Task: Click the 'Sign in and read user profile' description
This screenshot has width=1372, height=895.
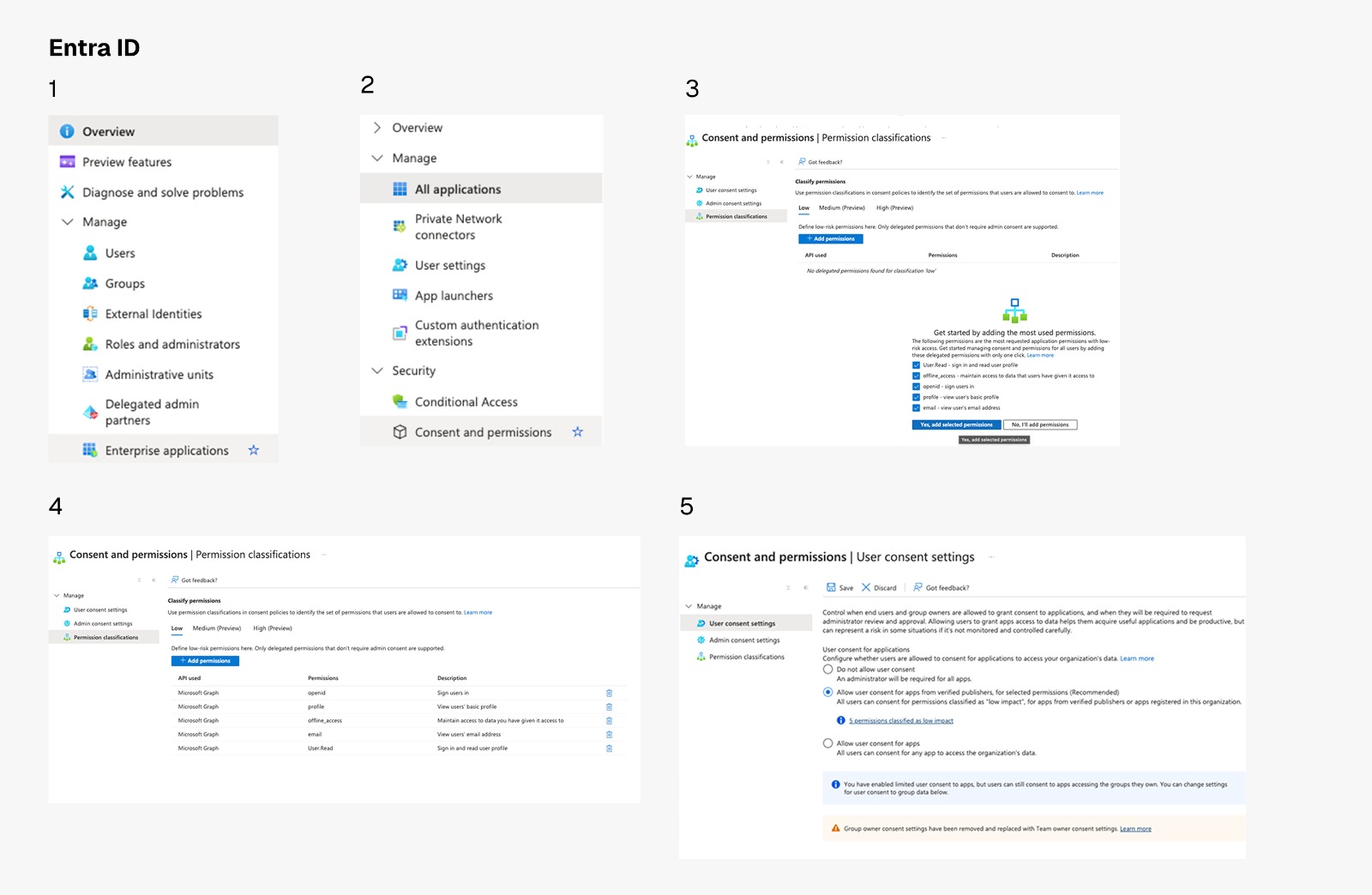Action: (472, 748)
